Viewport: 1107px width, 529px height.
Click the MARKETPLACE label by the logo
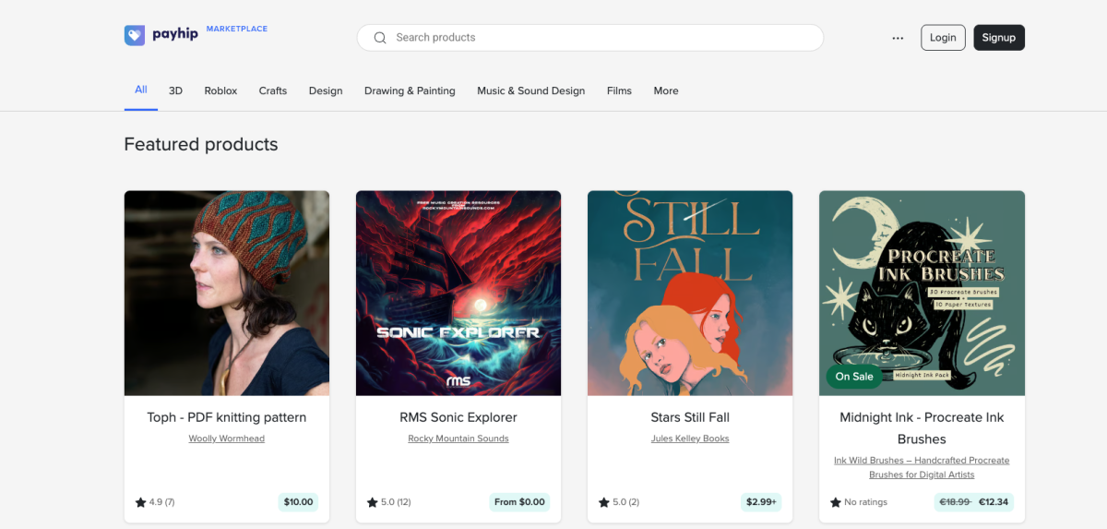[237, 30]
